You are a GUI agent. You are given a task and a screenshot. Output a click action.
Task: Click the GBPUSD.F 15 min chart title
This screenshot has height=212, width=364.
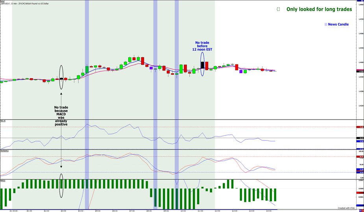click(x=25, y=4)
